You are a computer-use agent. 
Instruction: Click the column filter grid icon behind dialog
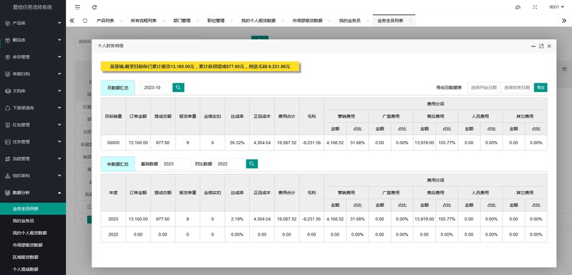tap(564, 69)
